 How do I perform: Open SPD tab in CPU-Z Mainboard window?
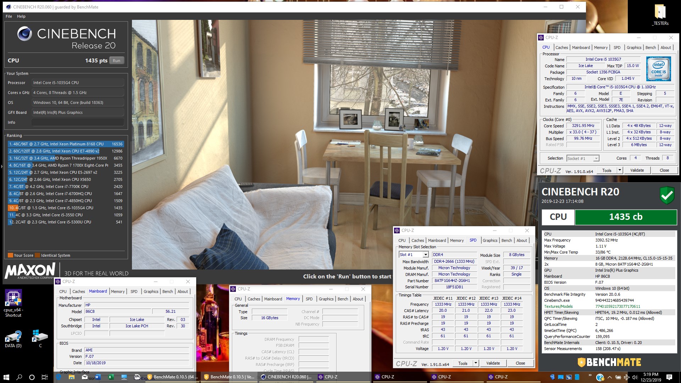tap(134, 292)
